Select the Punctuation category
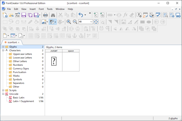Viewport: 182px width, 121px height. click(x=19, y=72)
